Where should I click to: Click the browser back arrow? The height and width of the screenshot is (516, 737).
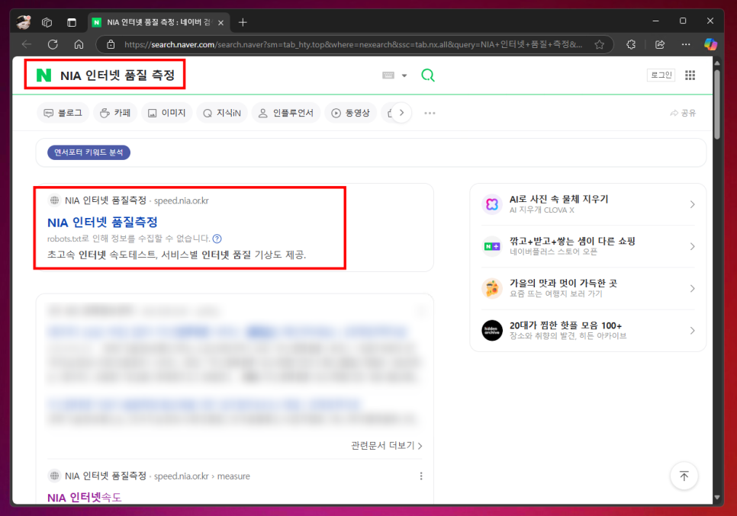(27, 45)
